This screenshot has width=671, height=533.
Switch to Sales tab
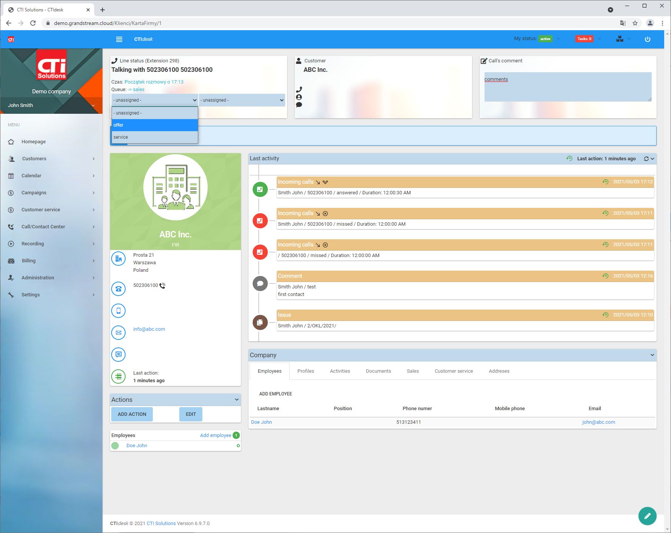pyautogui.click(x=413, y=371)
